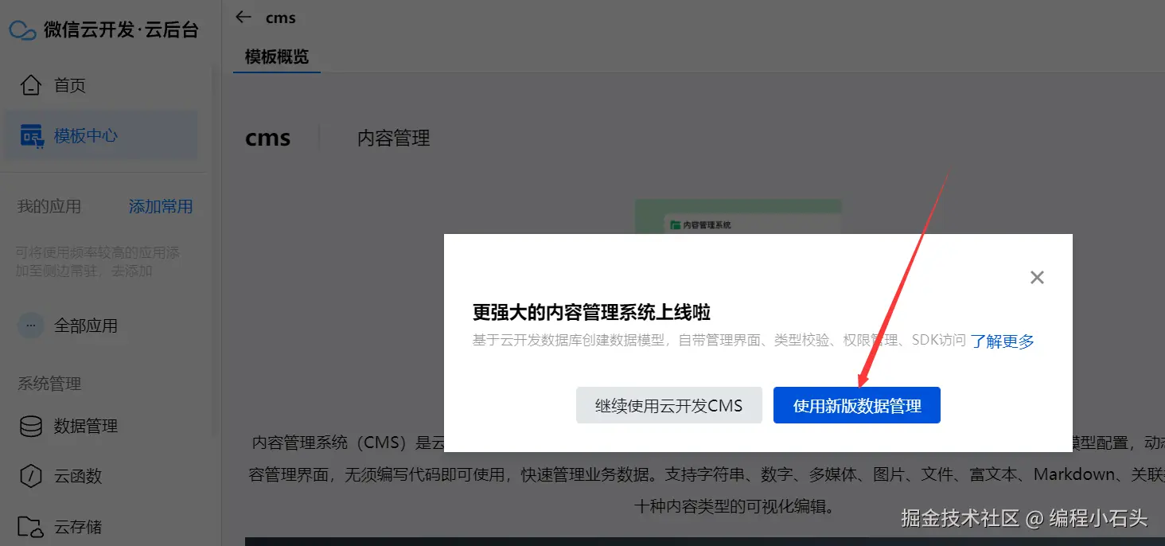
Task: Switch to the 模板概览 tab
Action: (277, 57)
